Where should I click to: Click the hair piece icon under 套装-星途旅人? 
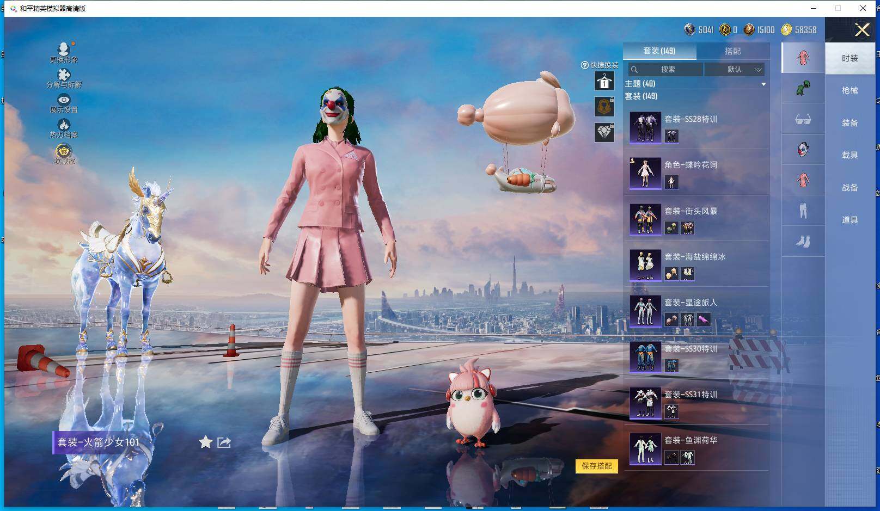point(671,319)
